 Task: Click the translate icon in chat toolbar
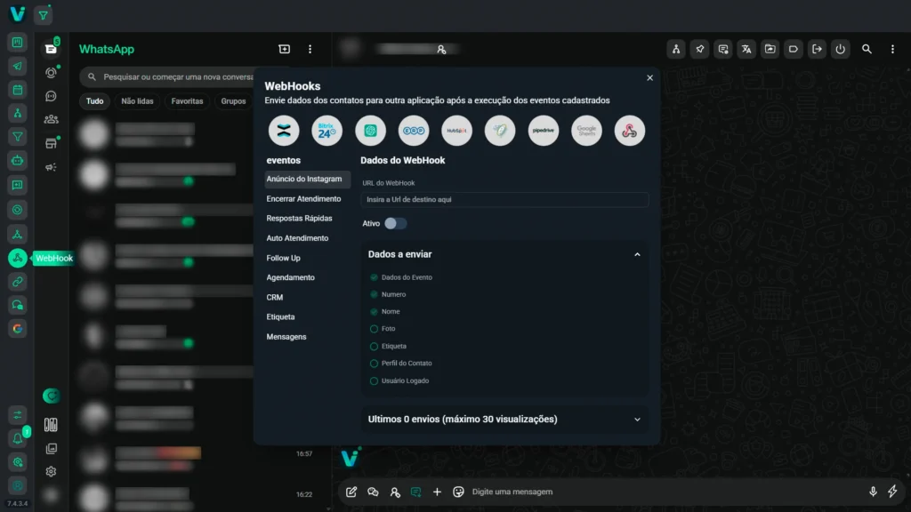746,49
